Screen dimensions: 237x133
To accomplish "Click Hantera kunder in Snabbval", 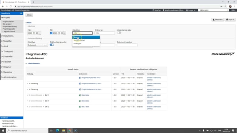I will pyautogui.click(x=8, y=123).
